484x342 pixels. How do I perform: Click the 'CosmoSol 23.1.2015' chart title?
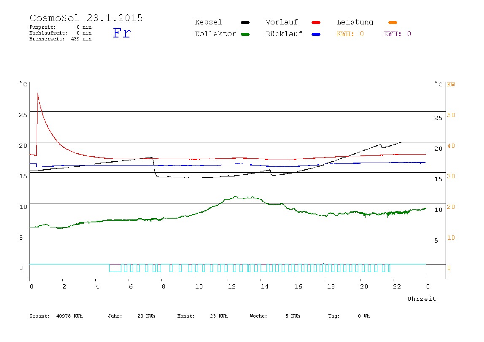tap(86, 18)
